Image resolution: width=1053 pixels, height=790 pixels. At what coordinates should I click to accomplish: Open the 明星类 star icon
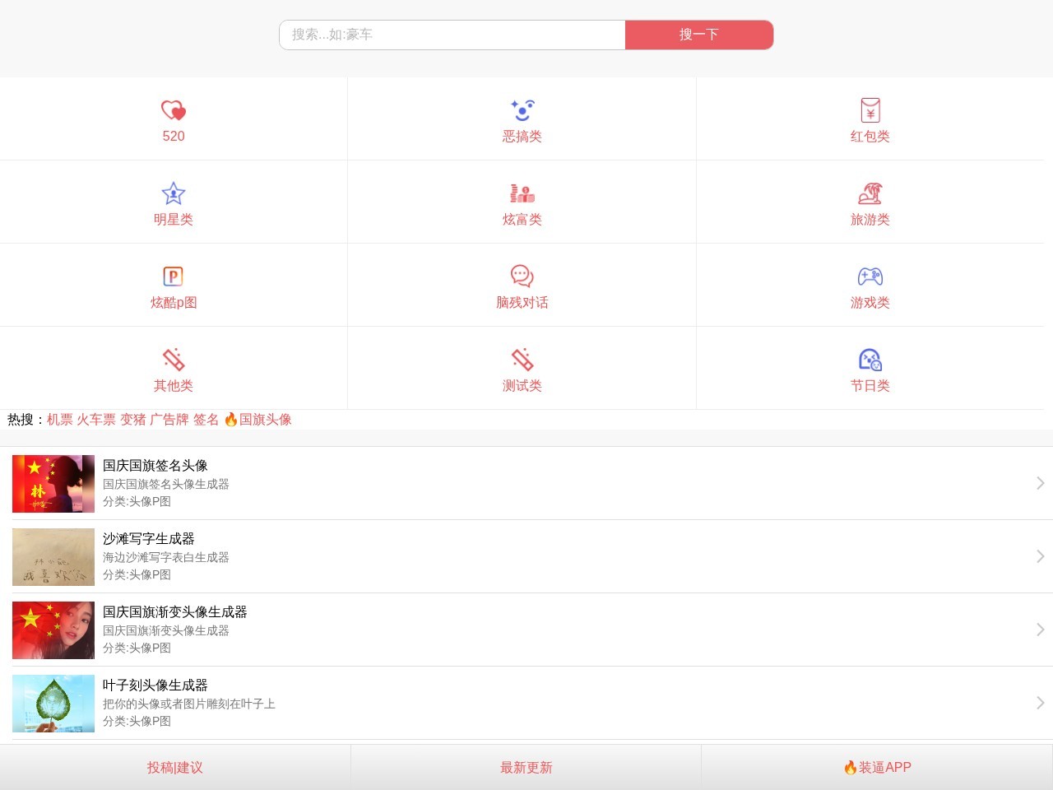(174, 193)
